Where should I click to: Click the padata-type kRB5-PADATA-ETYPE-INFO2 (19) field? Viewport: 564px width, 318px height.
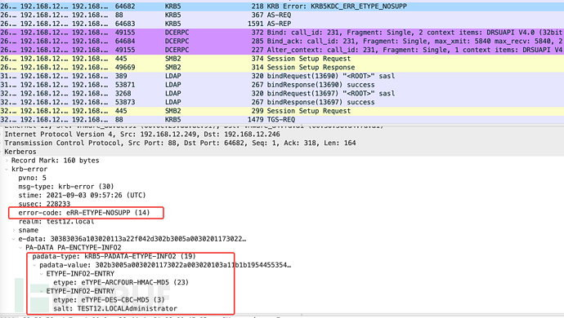click(x=114, y=256)
